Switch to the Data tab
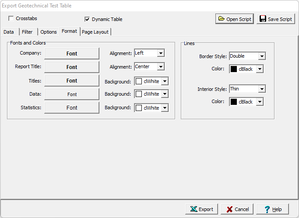Screen dimensions: 299x218 [x=9, y=32]
